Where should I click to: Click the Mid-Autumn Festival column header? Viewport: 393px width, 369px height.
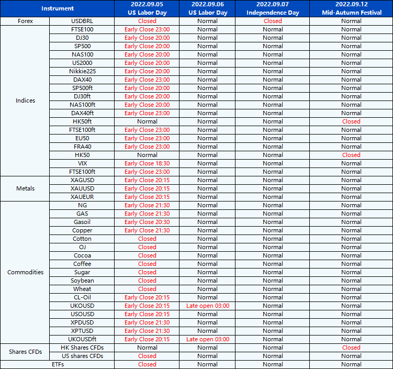point(351,8)
